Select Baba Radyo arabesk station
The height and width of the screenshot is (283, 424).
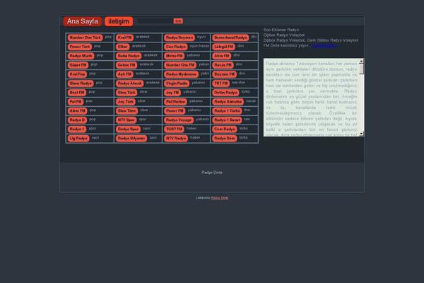tap(129, 56)
